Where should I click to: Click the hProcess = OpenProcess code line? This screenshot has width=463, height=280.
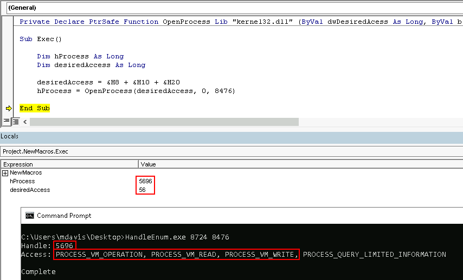(136, 91)
